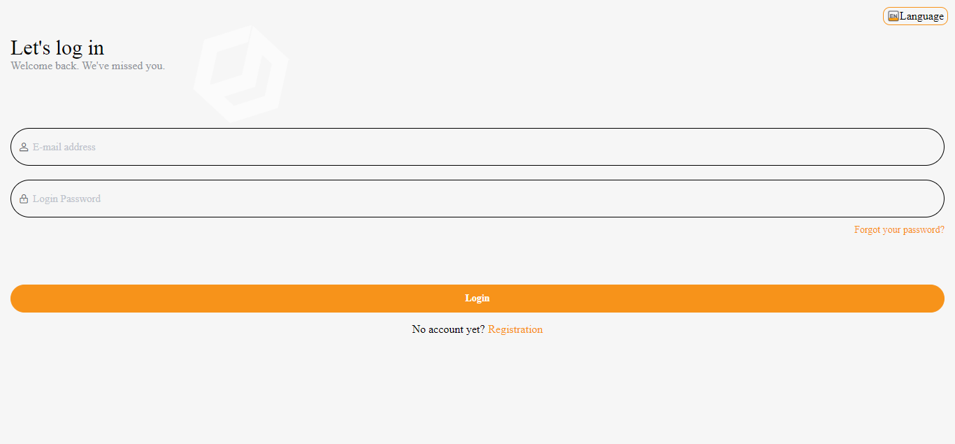This screenshot has height=444, width=955.
Task: Open the Language selector dropdown
Action: (x=915, y=16)
